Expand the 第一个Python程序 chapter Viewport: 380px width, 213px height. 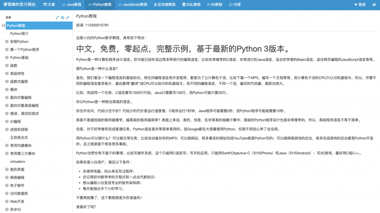point(7,49)
